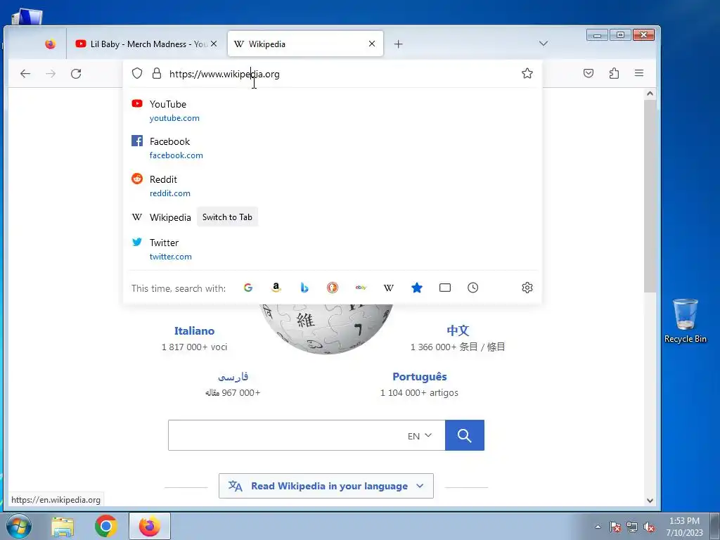Image resolution: width=720 pixels, height=540 pixels.
Task: Bookmark this page with the star
Action: click(527, 73)
